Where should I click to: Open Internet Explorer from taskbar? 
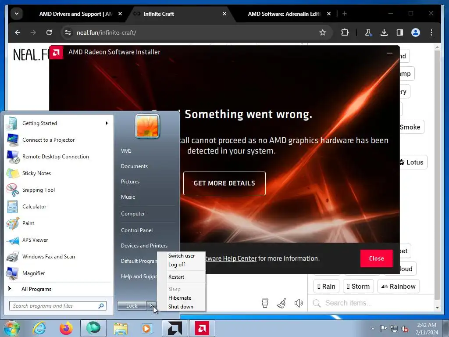pos(39,328)
